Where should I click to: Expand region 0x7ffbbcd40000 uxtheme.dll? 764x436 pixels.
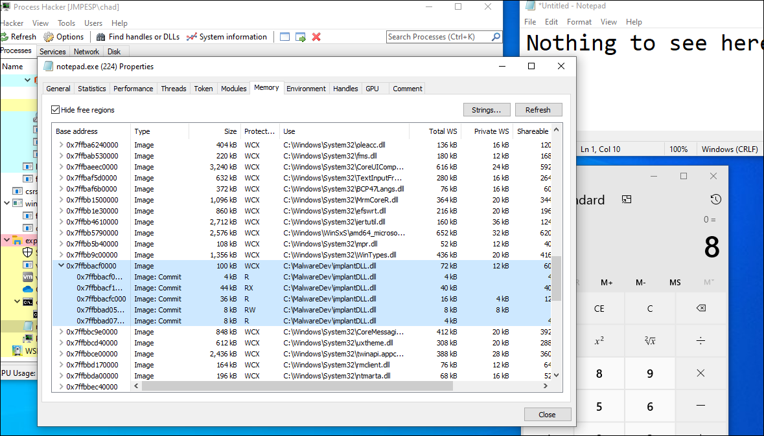tap(61, 343)
